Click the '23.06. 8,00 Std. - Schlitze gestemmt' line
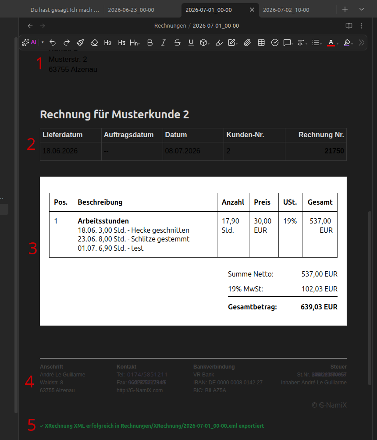Viewport: 377px width, 440px height. pos(134,239)
